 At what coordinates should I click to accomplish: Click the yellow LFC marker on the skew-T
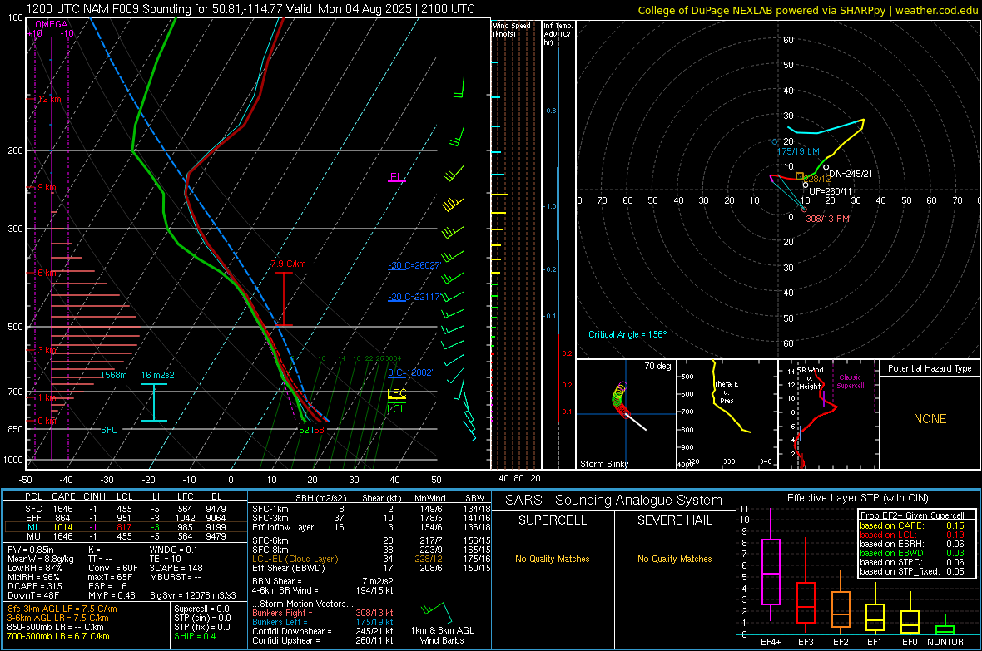tap(396, 394)
